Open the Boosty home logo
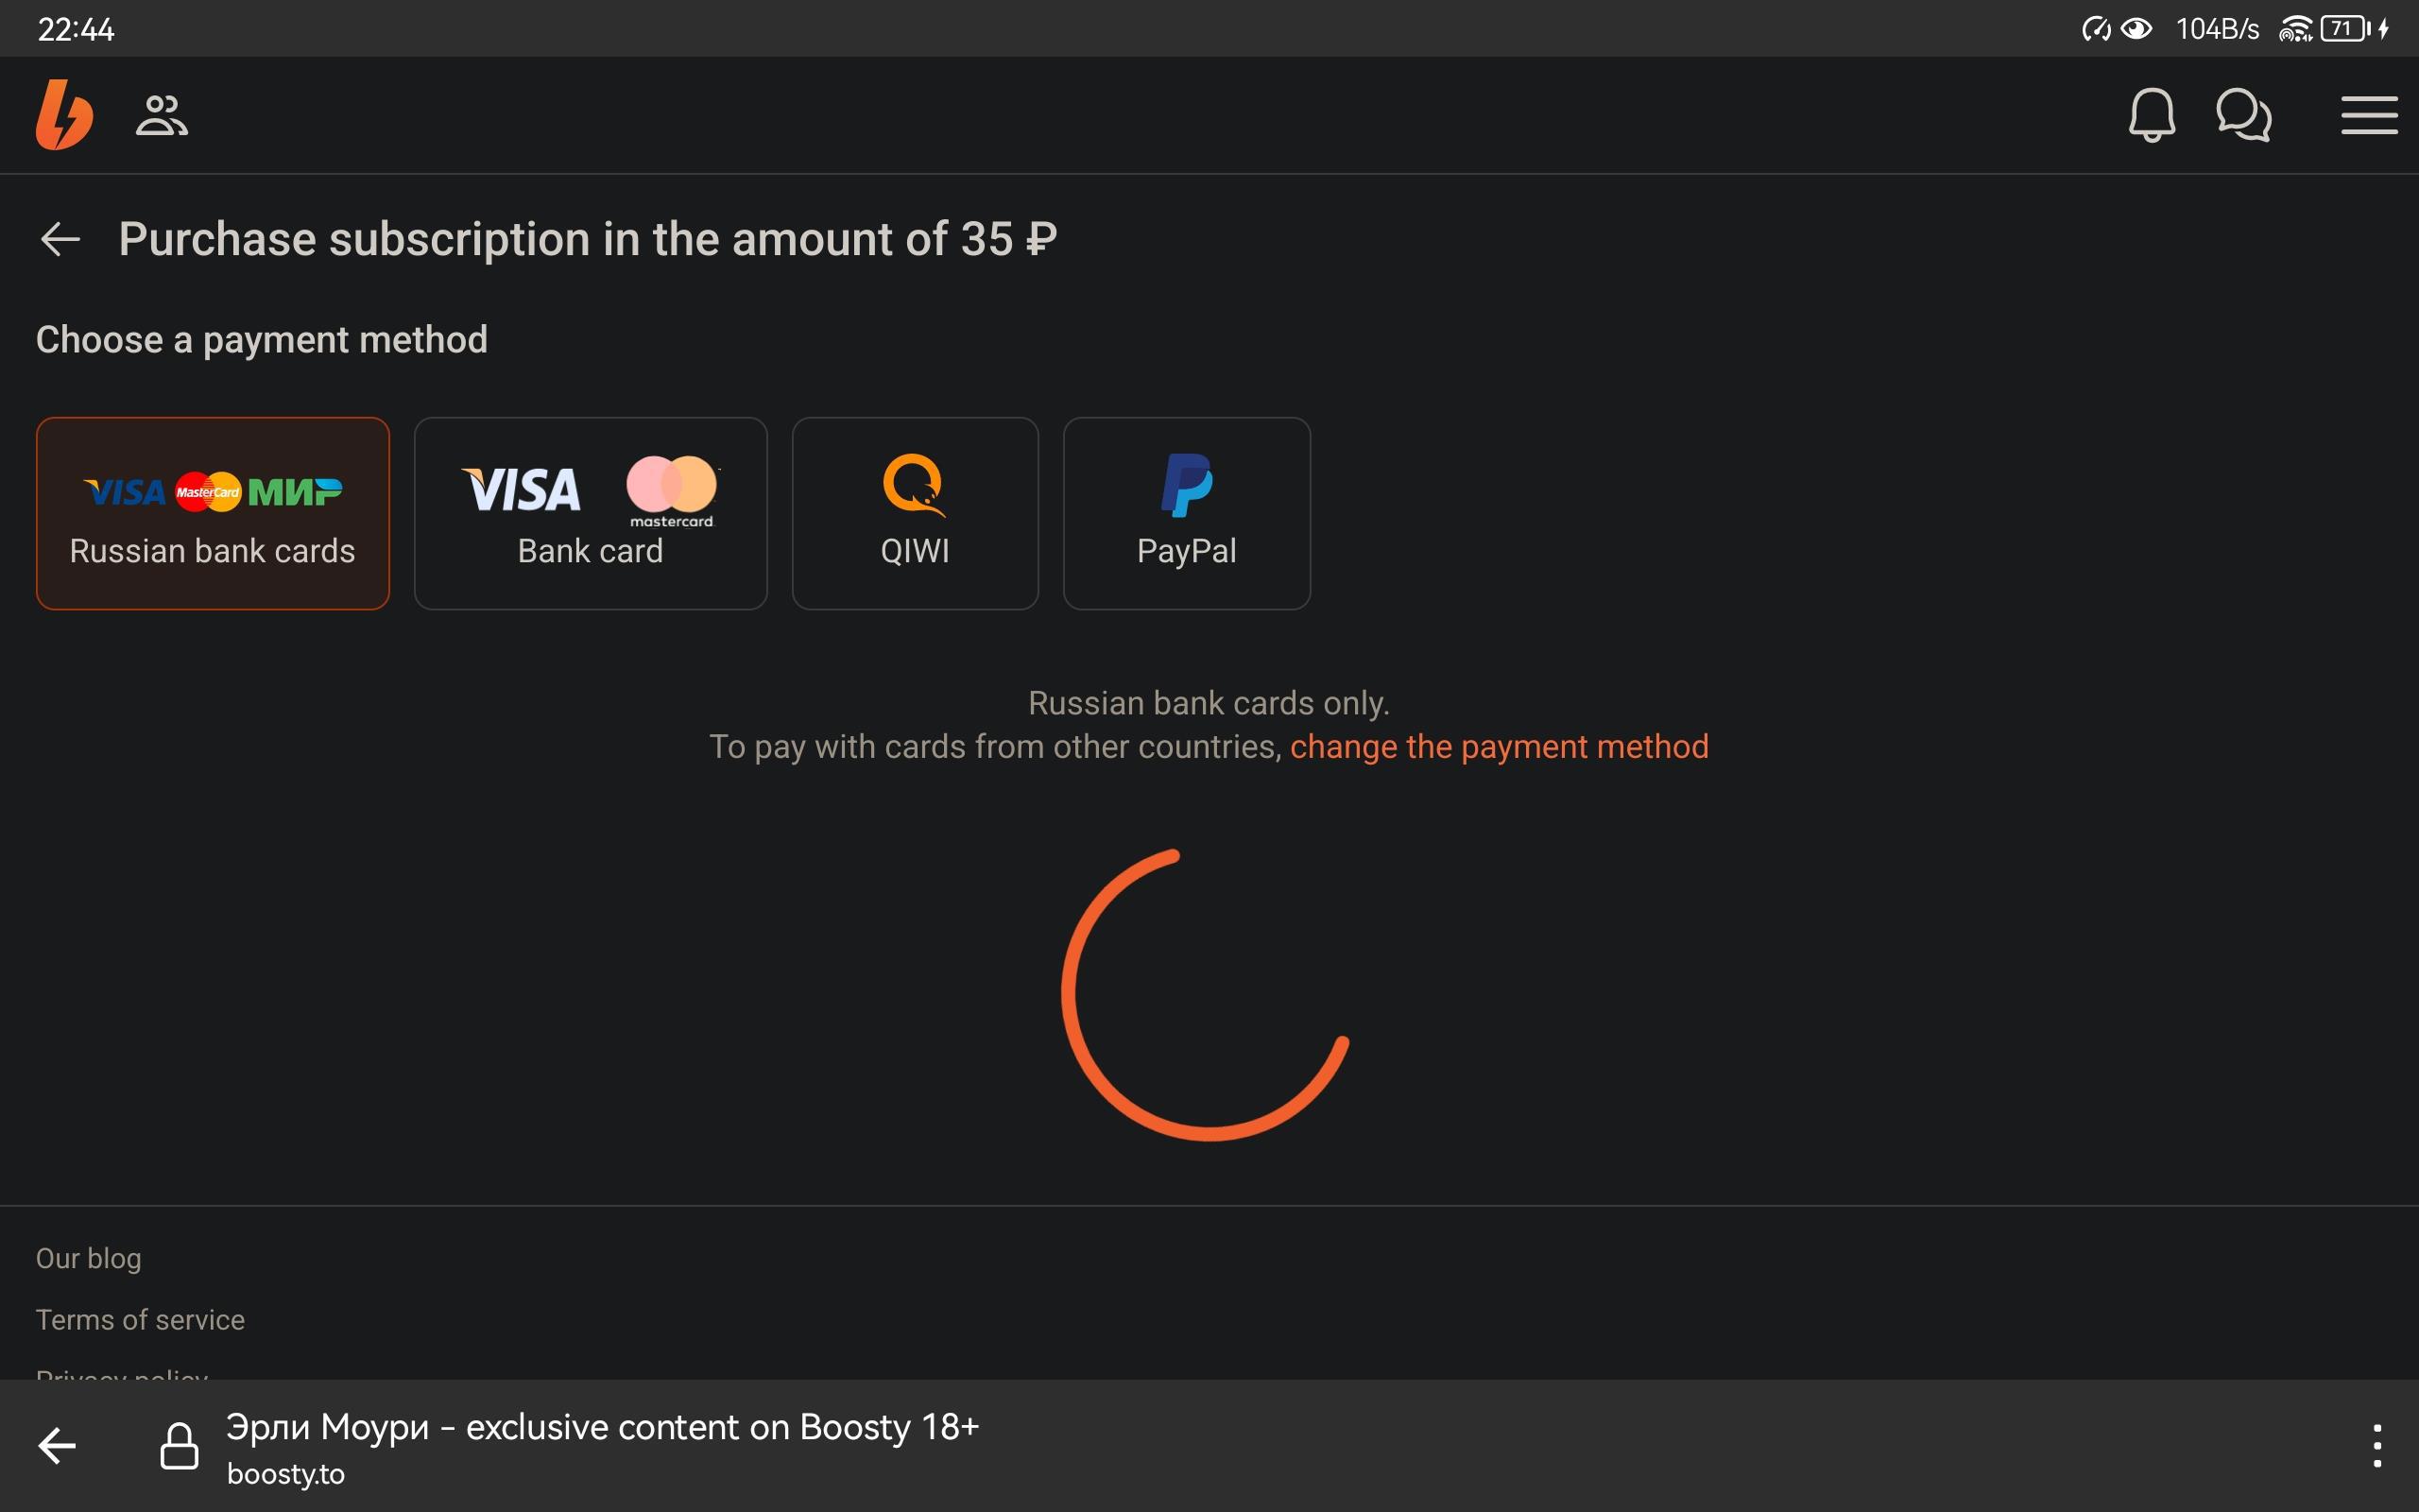 [64, 115]
